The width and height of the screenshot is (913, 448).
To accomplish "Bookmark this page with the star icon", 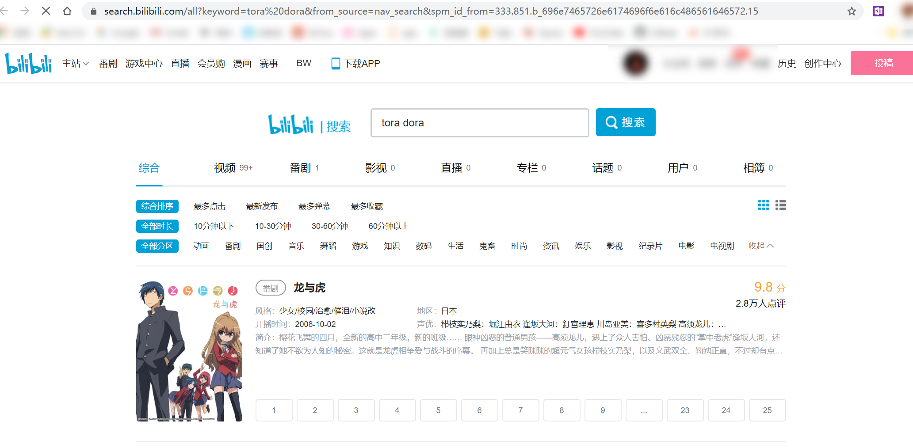I will click(852, 11).
